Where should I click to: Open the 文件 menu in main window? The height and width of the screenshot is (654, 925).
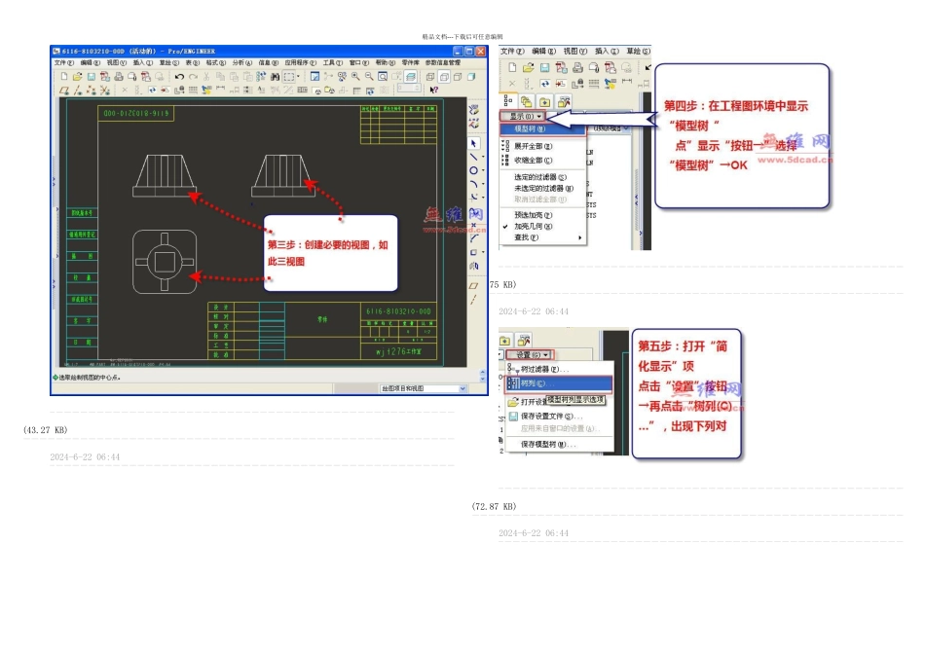(x=63, y=63)
